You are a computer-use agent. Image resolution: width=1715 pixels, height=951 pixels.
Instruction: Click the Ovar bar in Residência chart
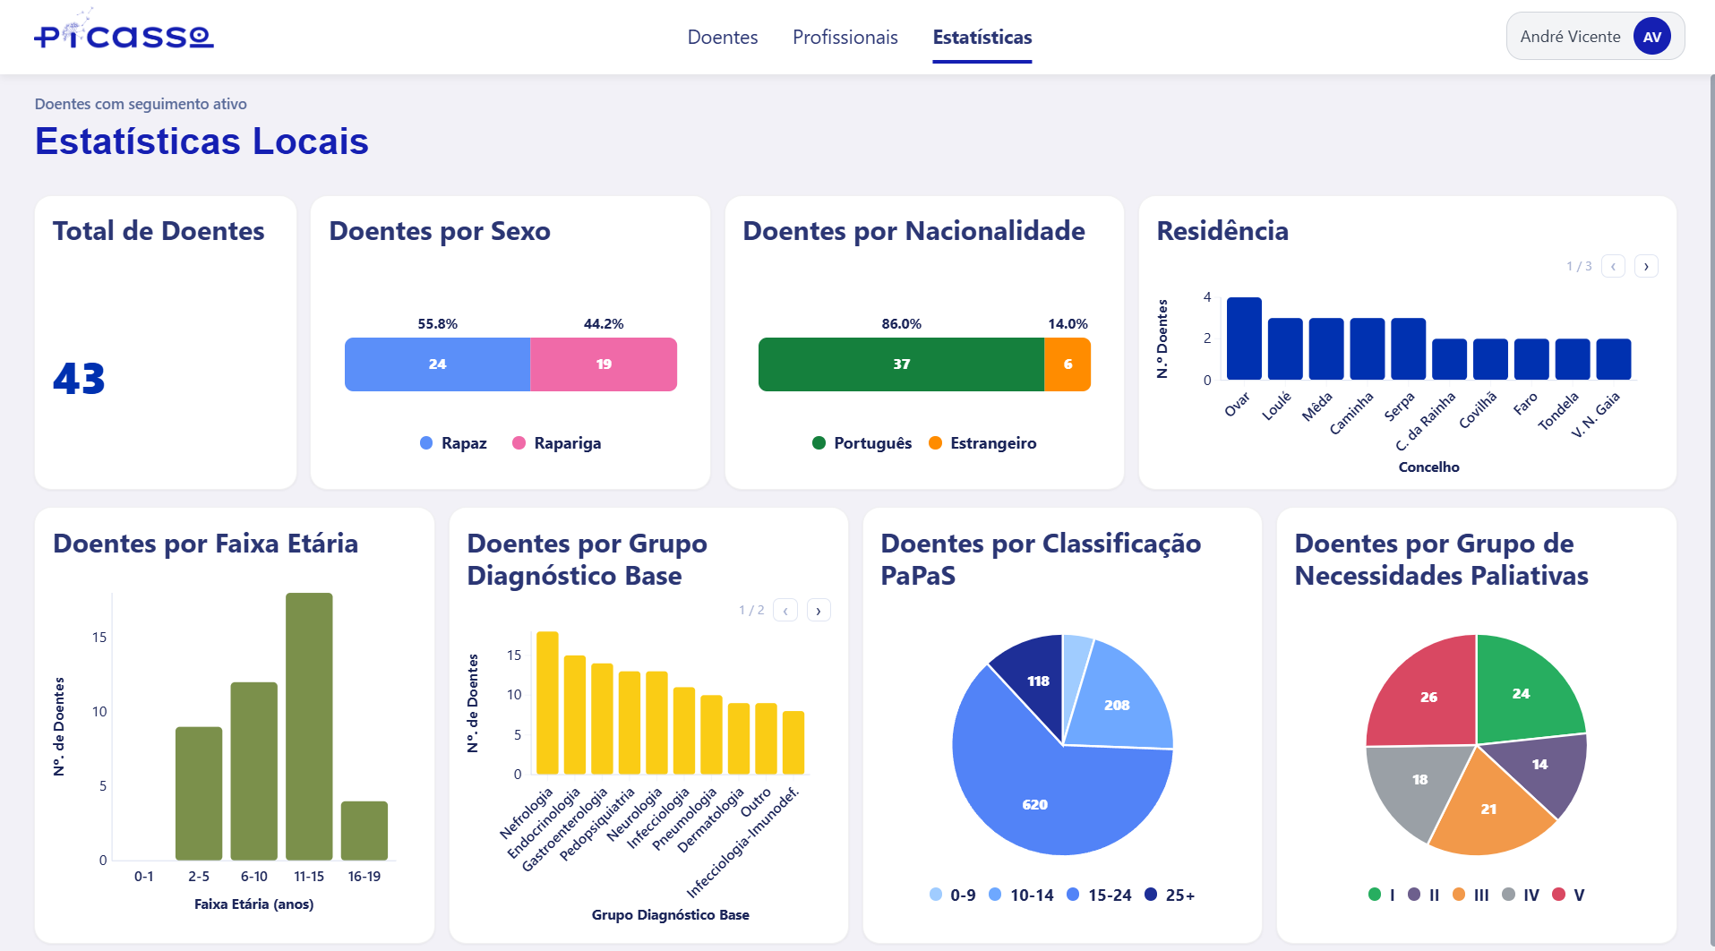click(x=1243, y=338)
